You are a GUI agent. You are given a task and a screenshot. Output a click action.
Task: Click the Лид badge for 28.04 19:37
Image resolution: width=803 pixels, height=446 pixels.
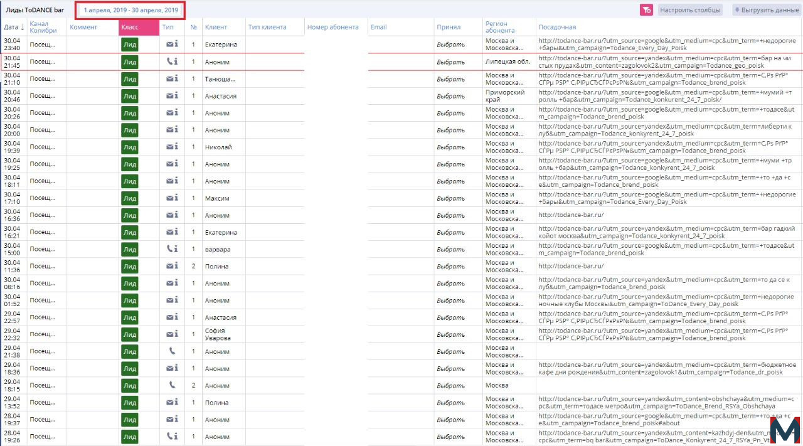(x=129, y=419)
